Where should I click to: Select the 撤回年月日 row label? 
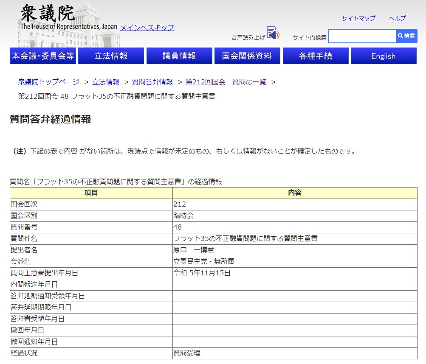(91, 330)
